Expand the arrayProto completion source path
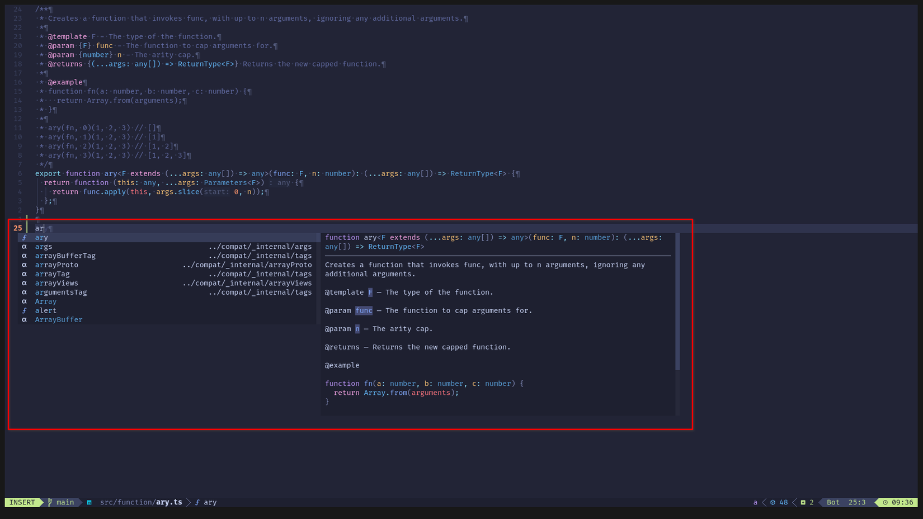923x519 pixels. [247, 265]
